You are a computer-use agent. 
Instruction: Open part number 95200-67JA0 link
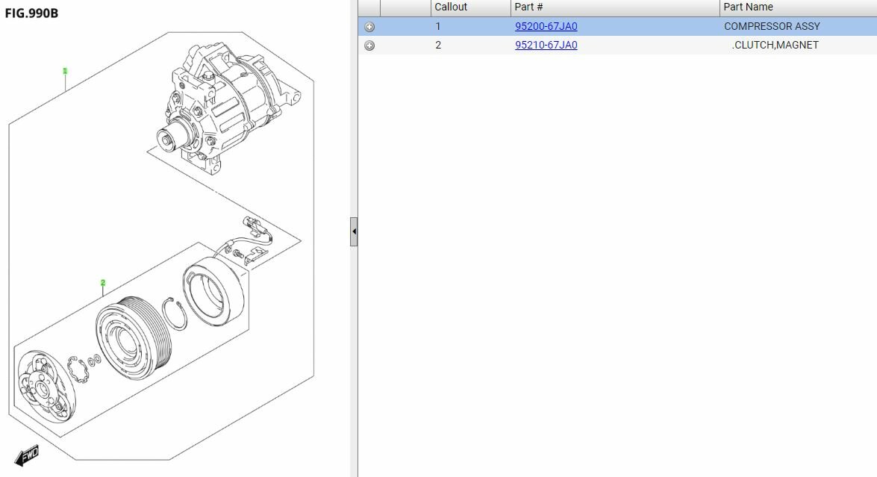(x=546, y=26)
